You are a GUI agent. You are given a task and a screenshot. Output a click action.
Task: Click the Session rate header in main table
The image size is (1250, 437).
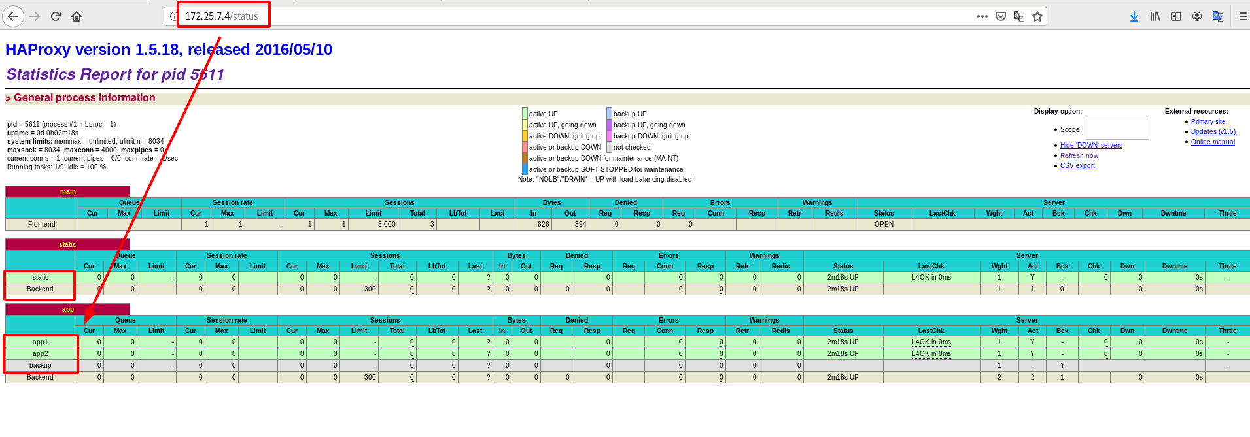[x=233, y=202]
